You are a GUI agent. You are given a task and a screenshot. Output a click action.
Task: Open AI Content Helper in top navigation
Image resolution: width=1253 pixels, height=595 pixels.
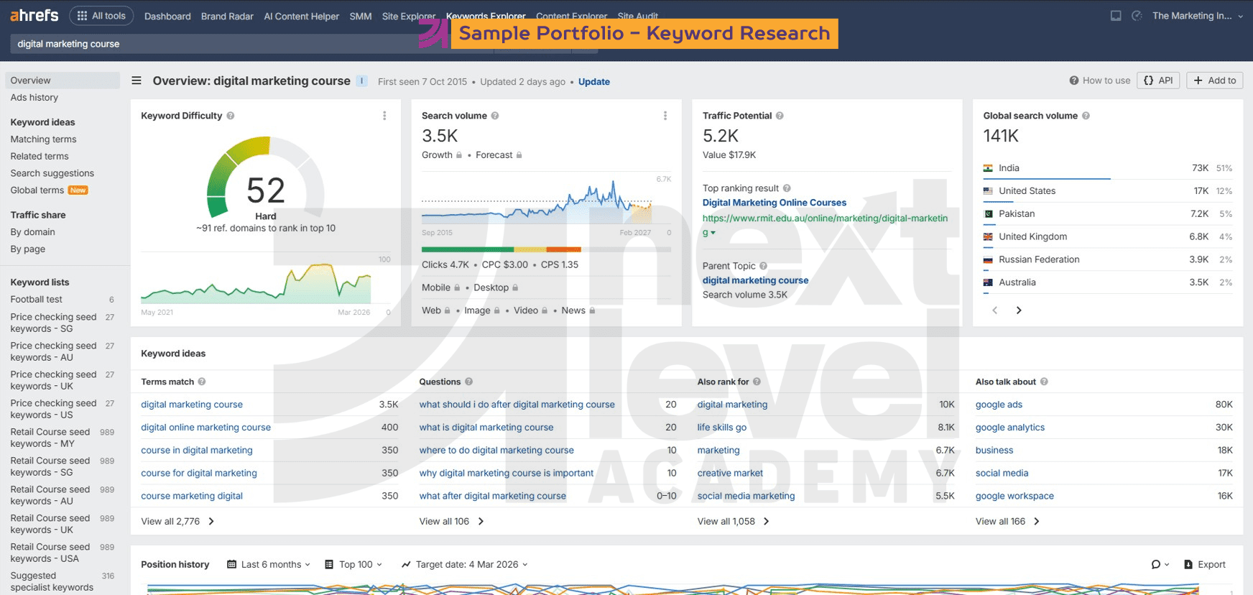click(x=302, y=17)
